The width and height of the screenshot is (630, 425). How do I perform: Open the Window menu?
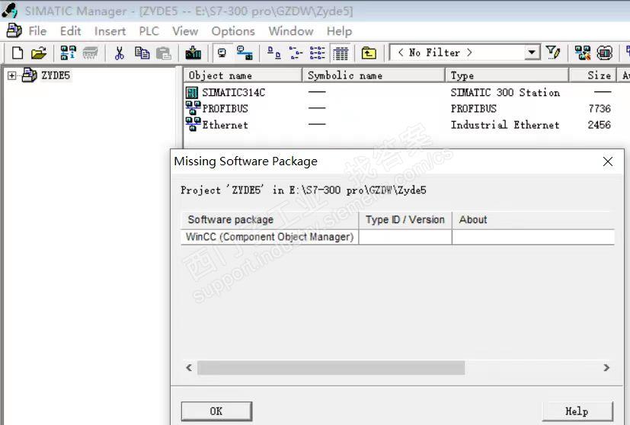coord(291,31)
